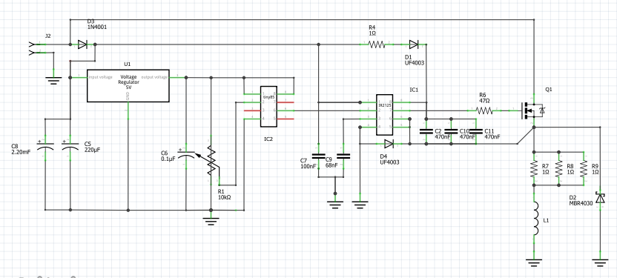Image resolution: width=617 pixels, height=278 pixels.
Task: Select the D4 UF4003 diode
Action: pos(389,144)
